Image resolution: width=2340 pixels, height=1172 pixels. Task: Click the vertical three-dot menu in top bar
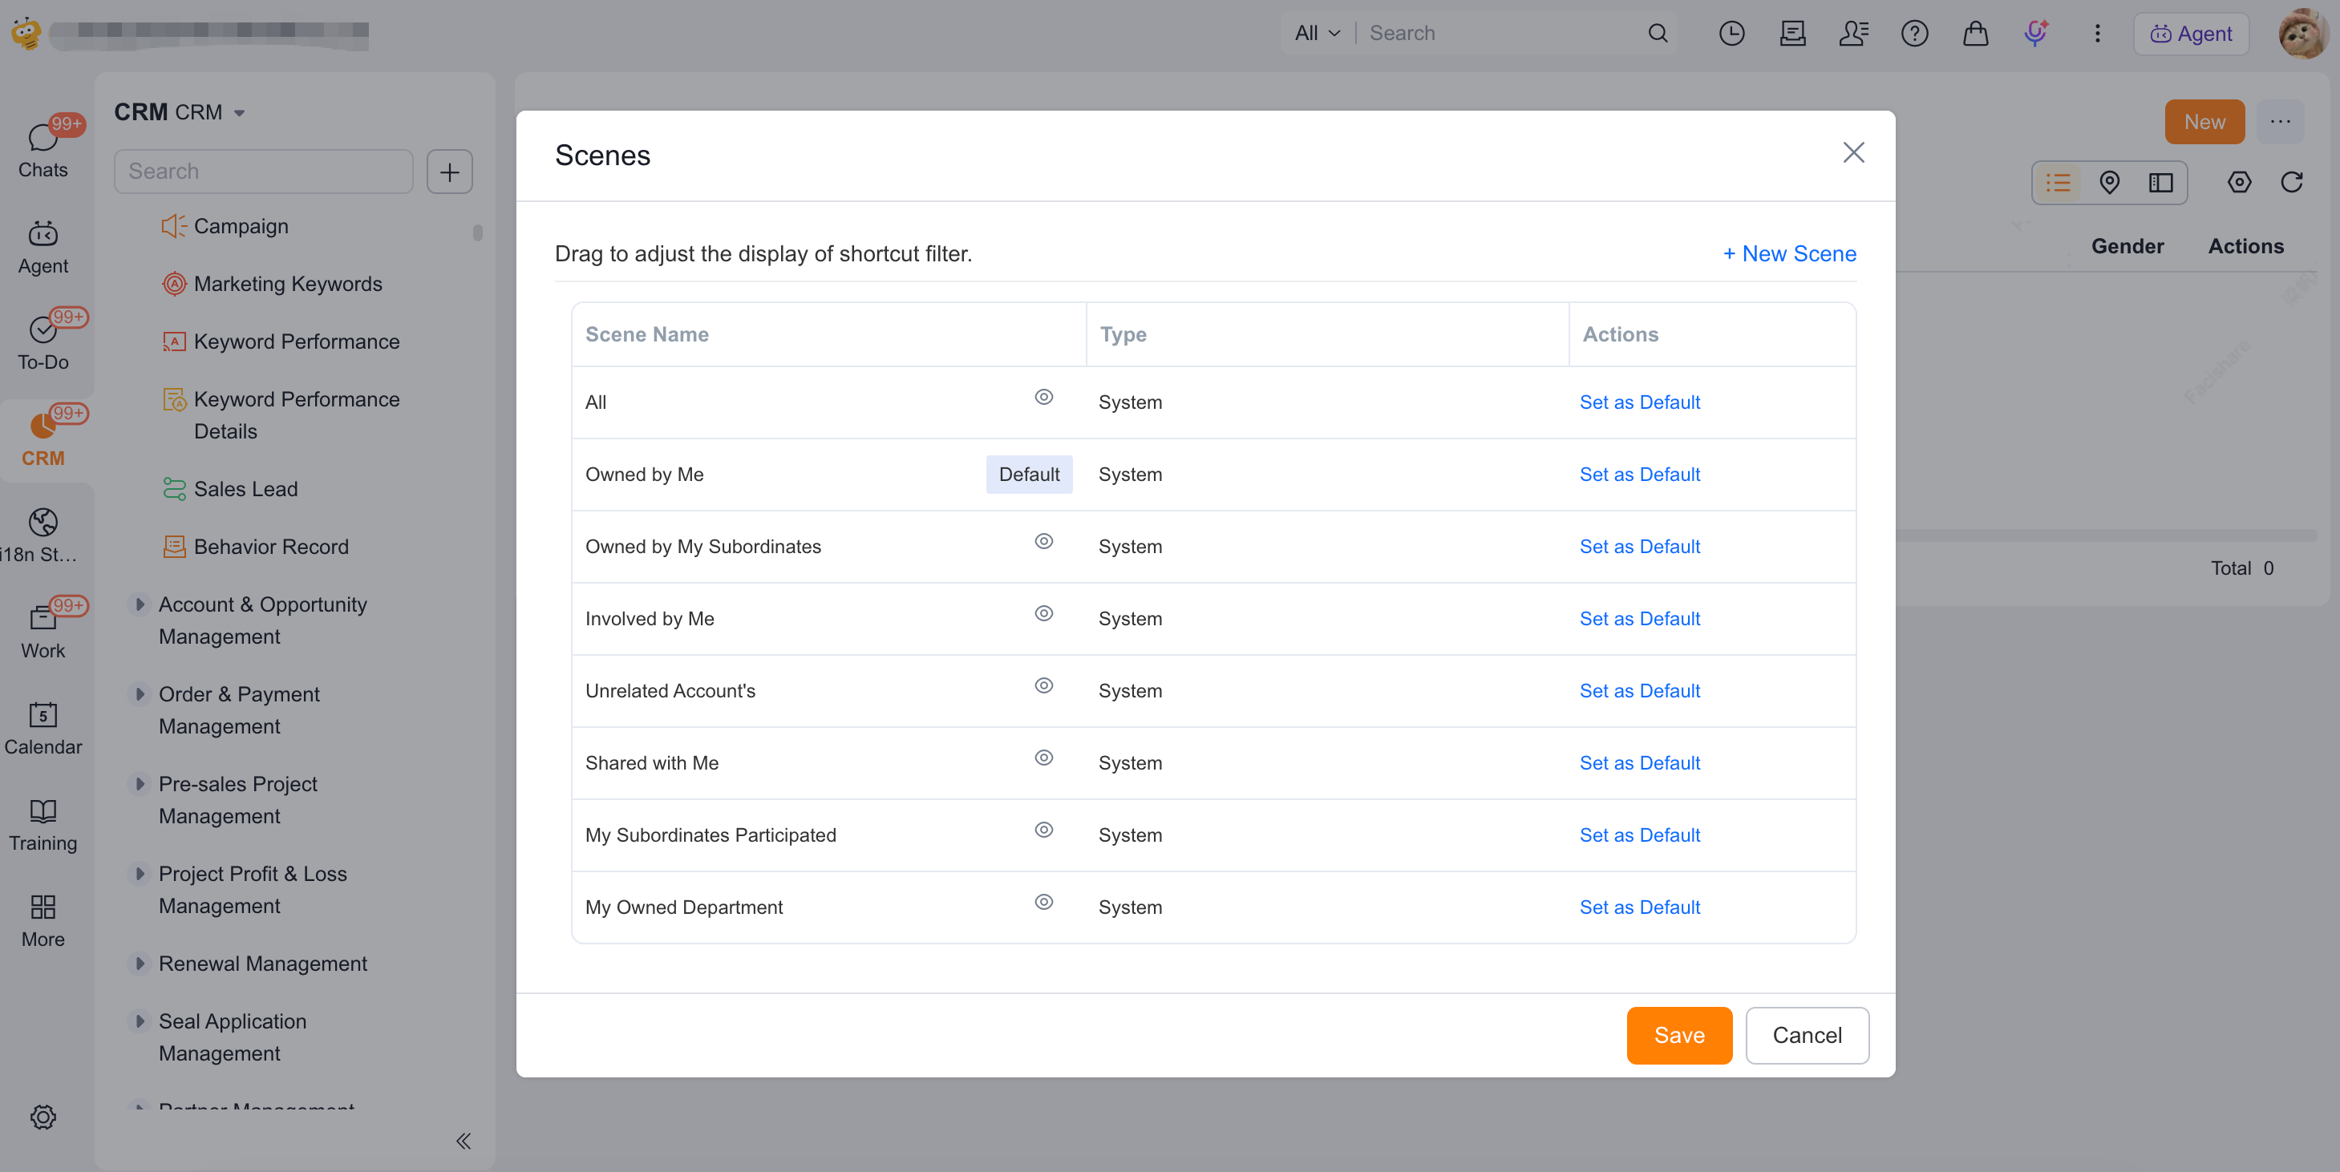(2096, 34)
